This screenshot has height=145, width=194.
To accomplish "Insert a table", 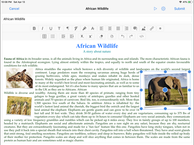I will tap(44, 36).
